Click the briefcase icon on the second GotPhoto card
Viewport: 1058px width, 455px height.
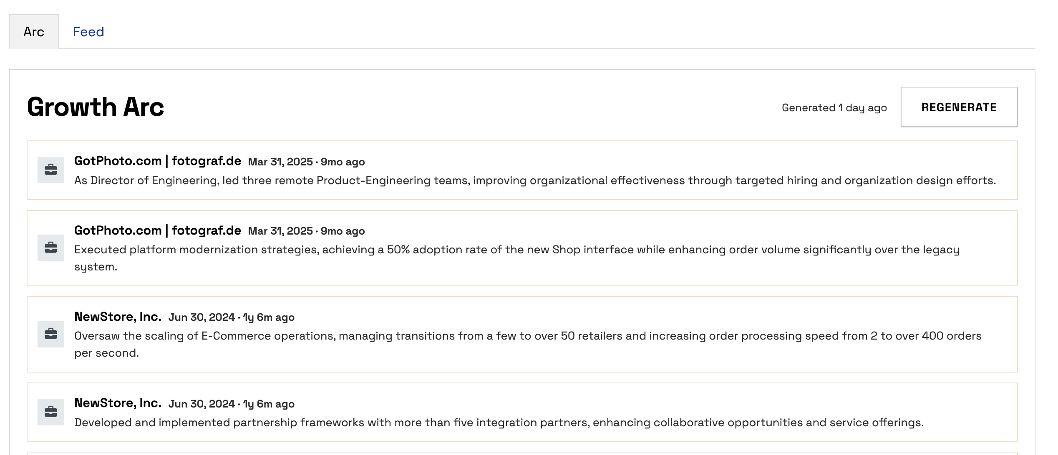(x=51, y=247)
